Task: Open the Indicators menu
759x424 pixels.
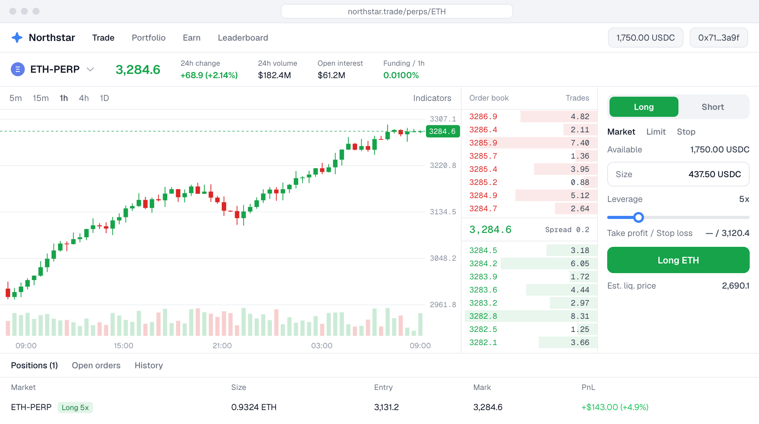Action: [432, 98]
